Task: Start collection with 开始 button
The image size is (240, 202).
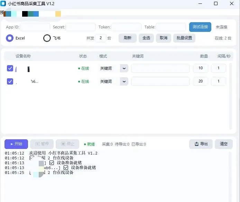Action: coord(16,144)
